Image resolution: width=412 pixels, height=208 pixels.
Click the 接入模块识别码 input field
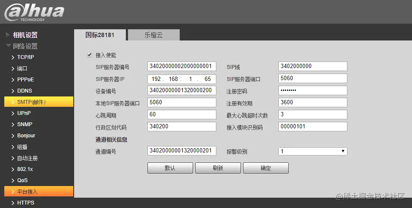[313, 127]
